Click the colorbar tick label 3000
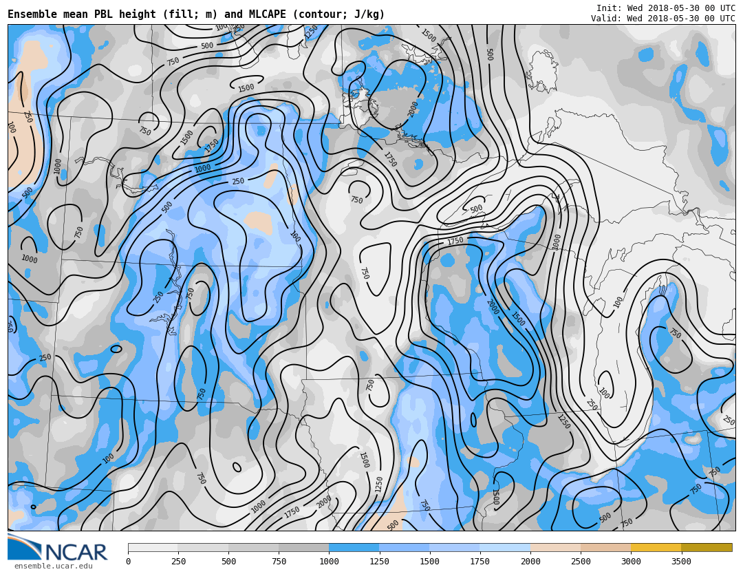Image resolution: width=743 pixels, height=574 pixels. 631,562
